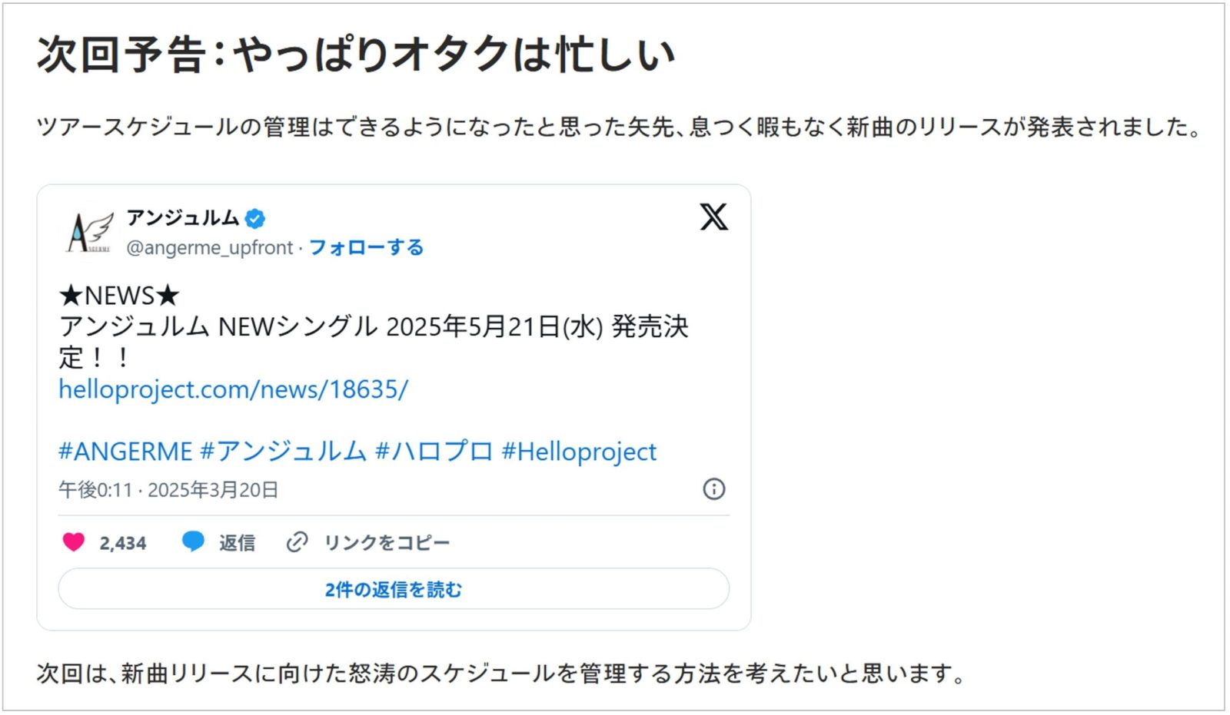Click the 返信 reply text

click(237, 543)
